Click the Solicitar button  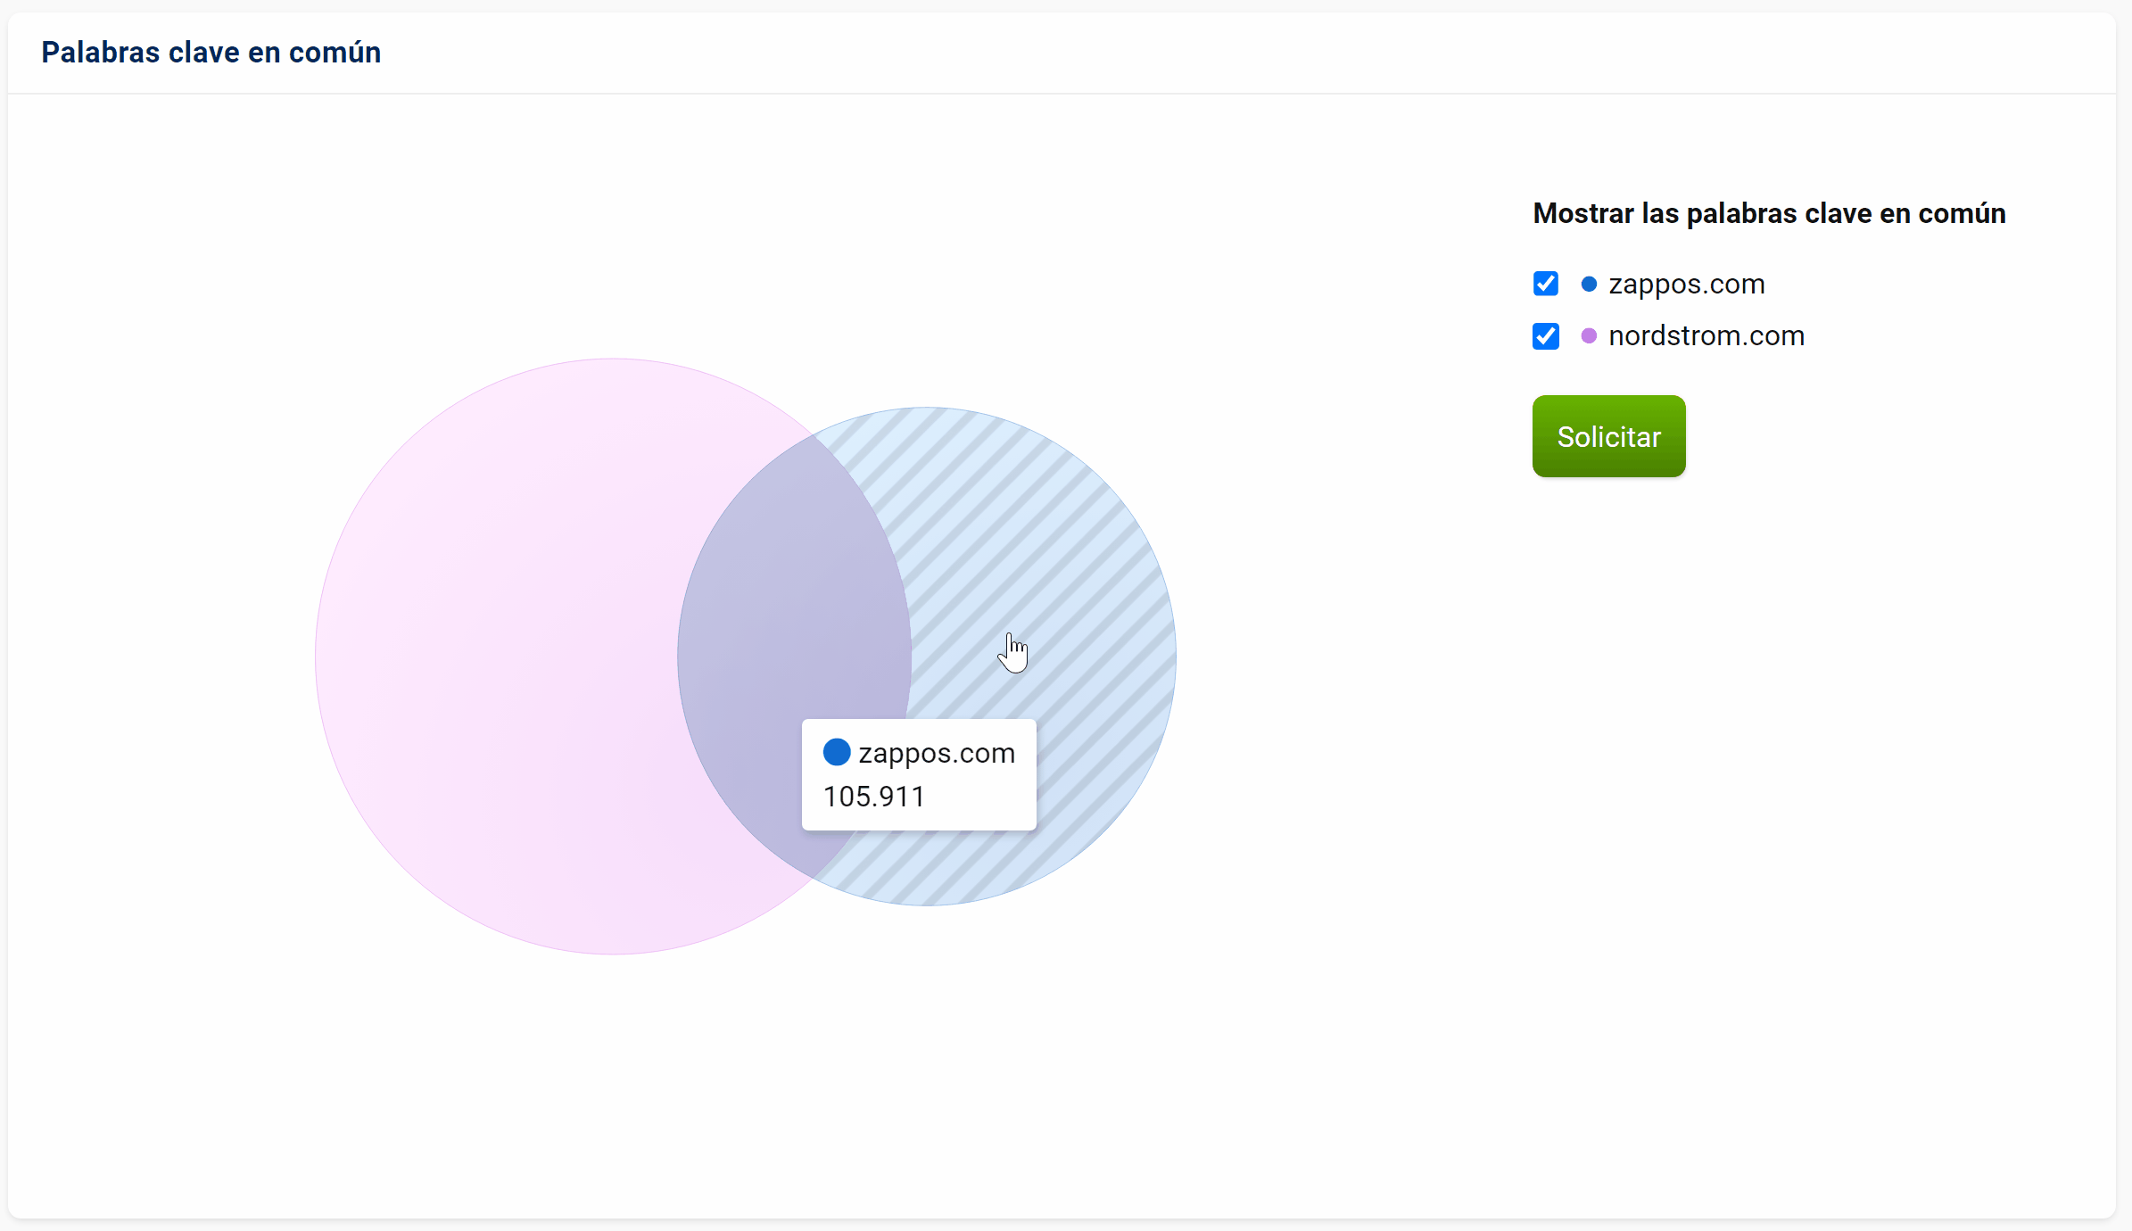pos(1609,435)
